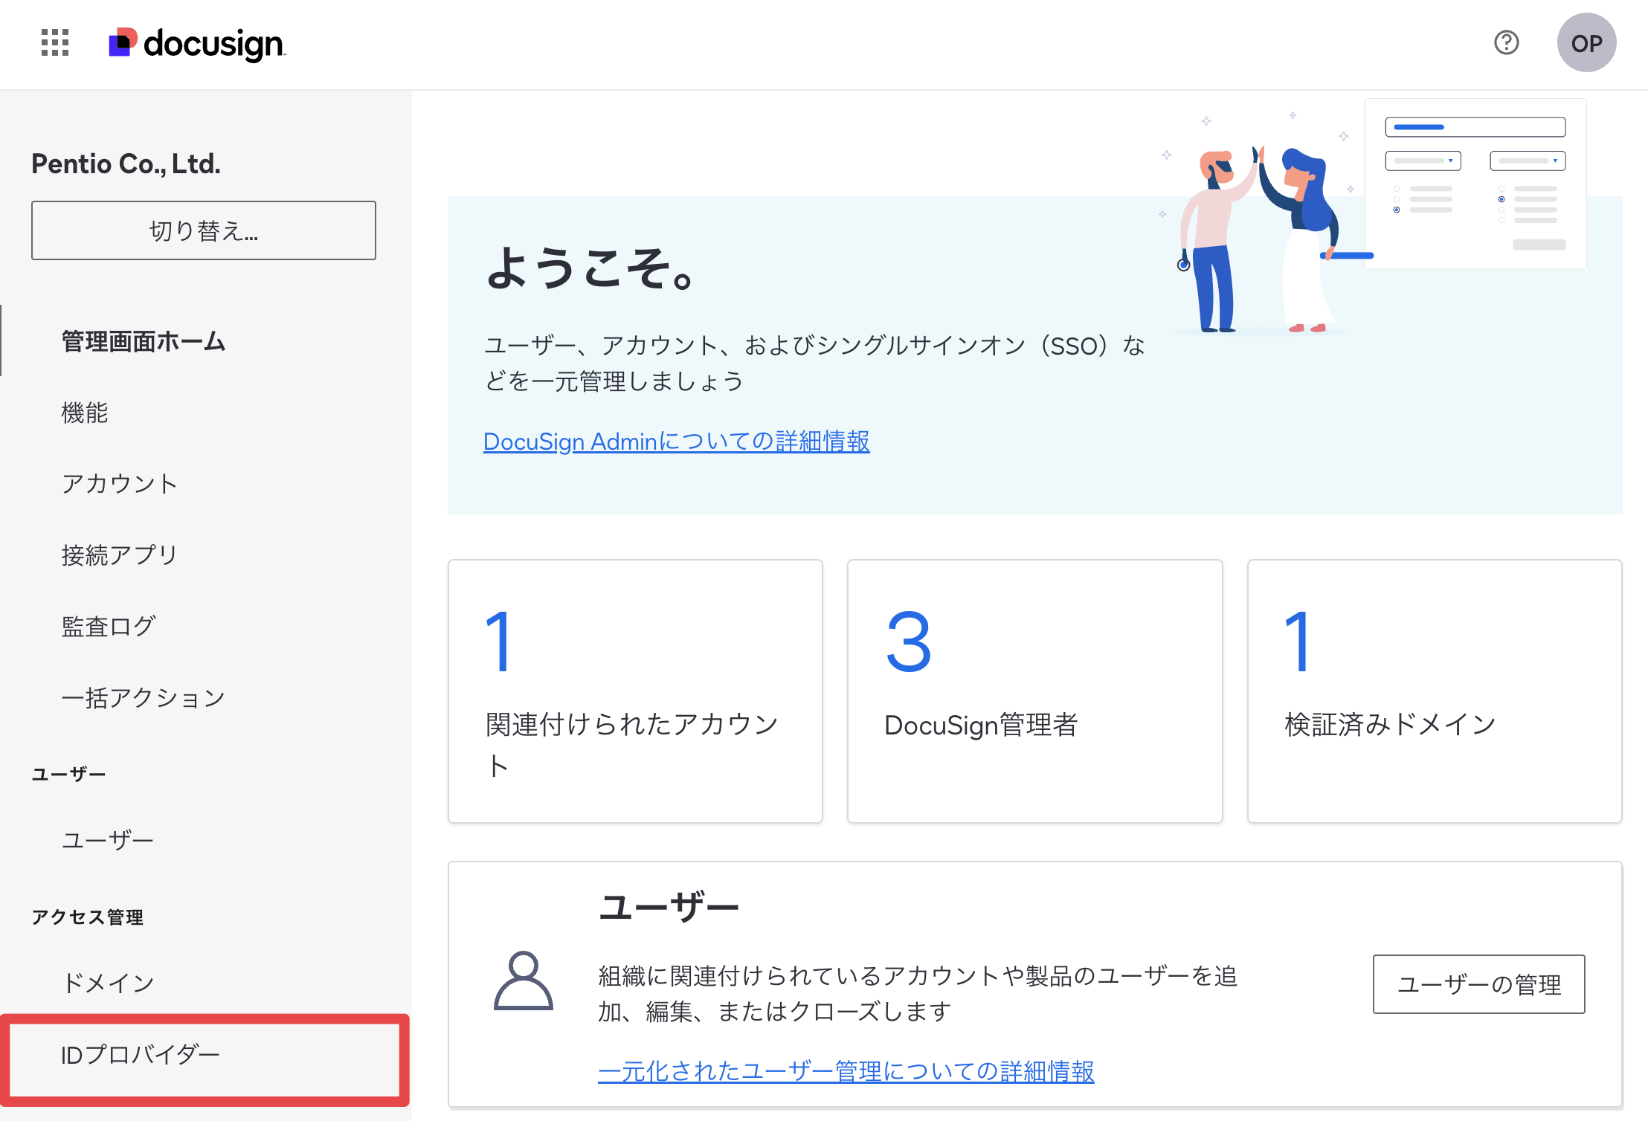Viewport: 1648px width, 1121px height.
Task: Open アカウント in the sidebar
Action: pos(120,484)
